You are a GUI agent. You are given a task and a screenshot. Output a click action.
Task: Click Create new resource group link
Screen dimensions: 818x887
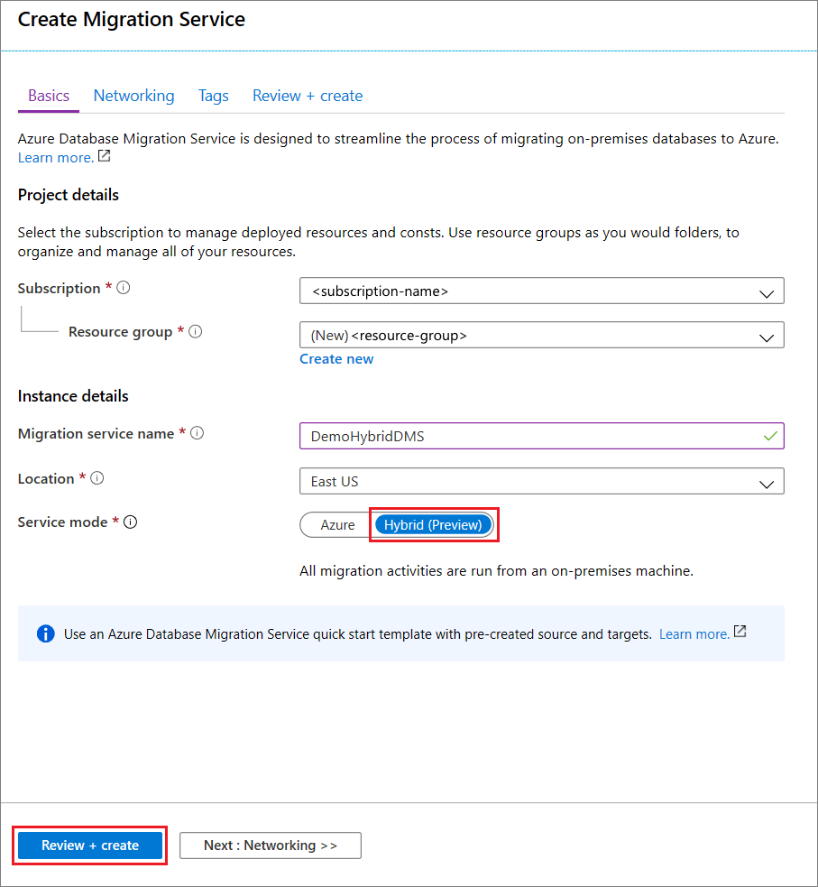tap(336, 358)
